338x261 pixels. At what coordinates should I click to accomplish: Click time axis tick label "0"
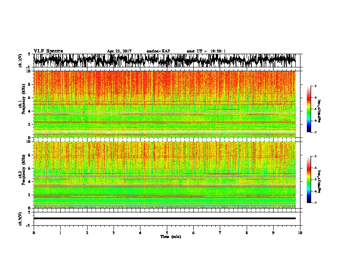point(34,233)
